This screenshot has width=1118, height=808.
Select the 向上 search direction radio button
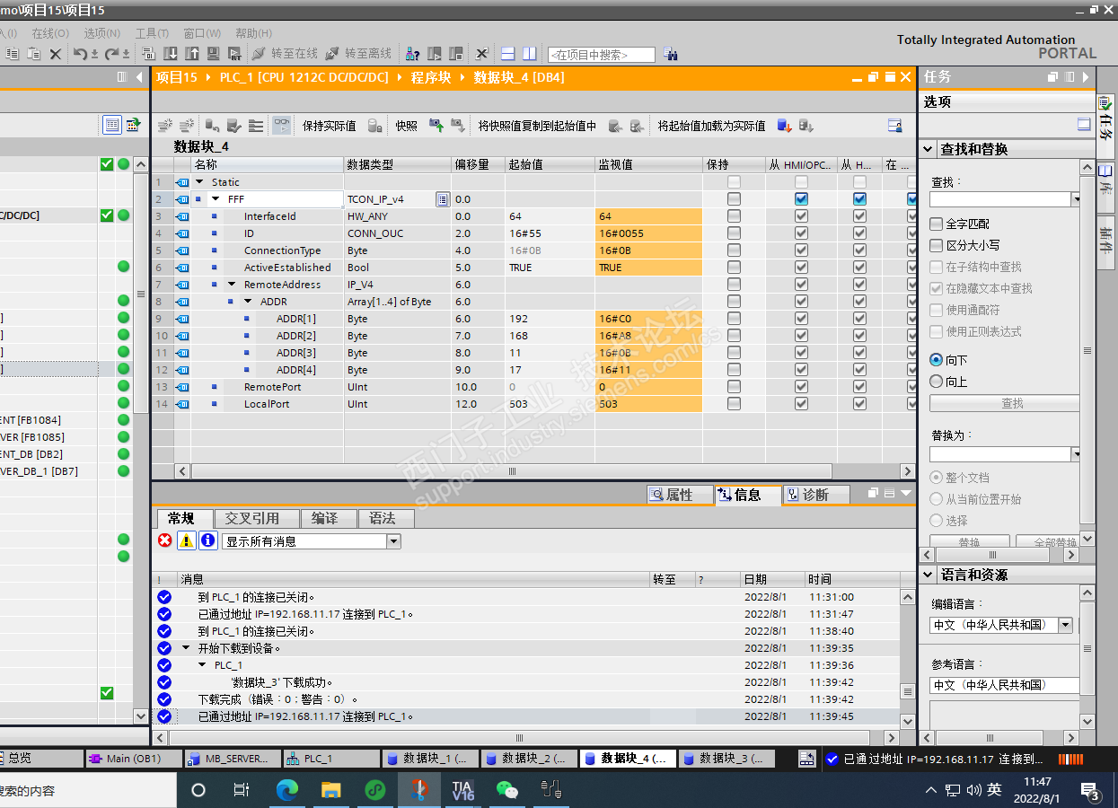[937, 382]
